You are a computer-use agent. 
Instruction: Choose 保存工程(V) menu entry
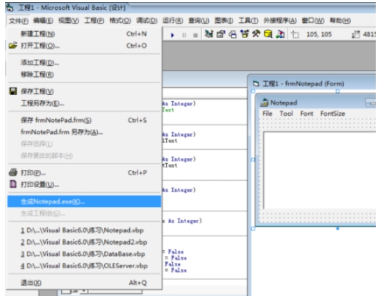[x=84, y=92]
